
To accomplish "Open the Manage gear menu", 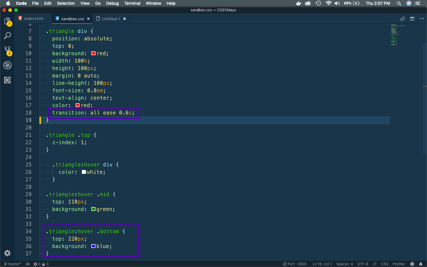I will click(x=7, y=253).
